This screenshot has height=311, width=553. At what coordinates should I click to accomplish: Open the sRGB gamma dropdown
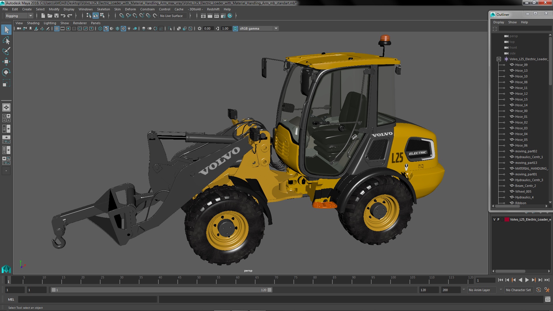276,29
